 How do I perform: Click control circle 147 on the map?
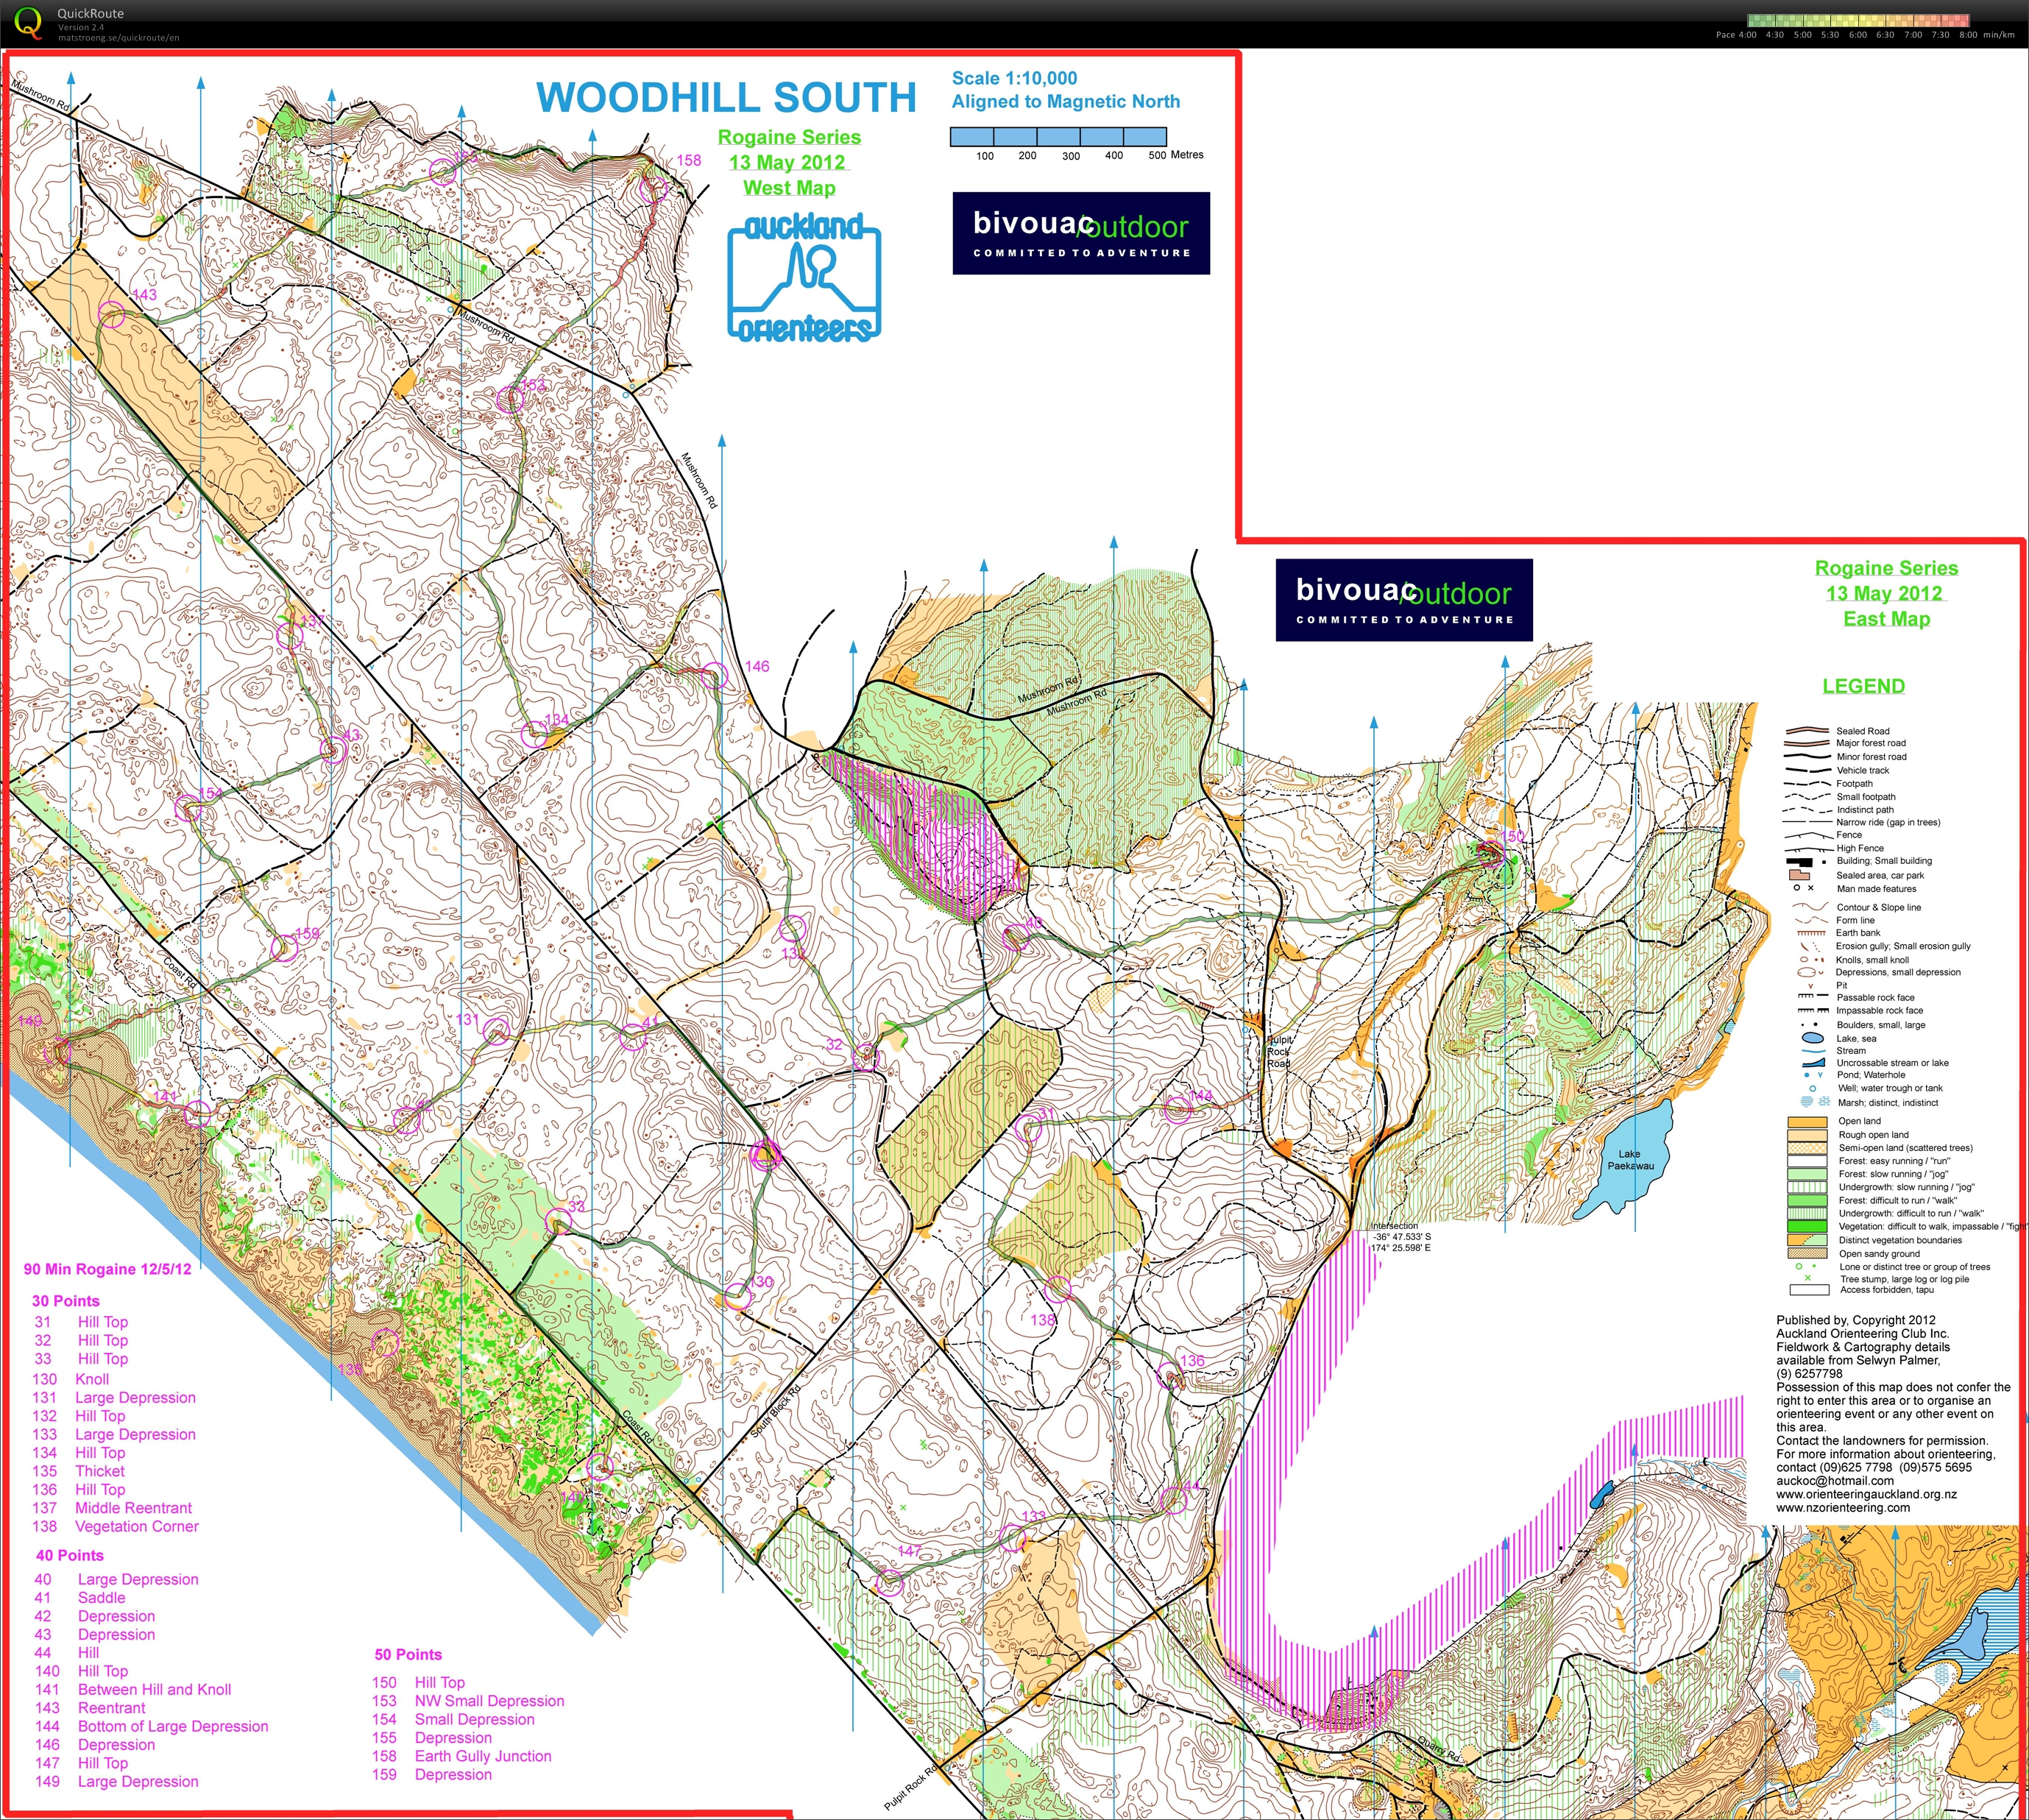[x=890, y=1583]
